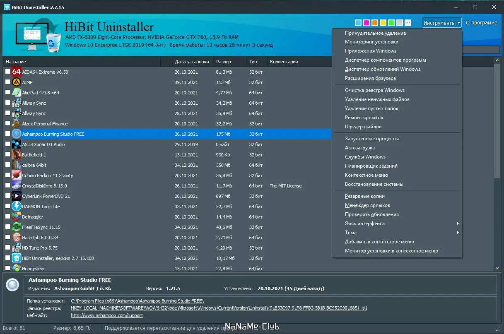Select Принудительное удаление menu item
Viewport: 504px width, 334px height.
pos(397,33)
